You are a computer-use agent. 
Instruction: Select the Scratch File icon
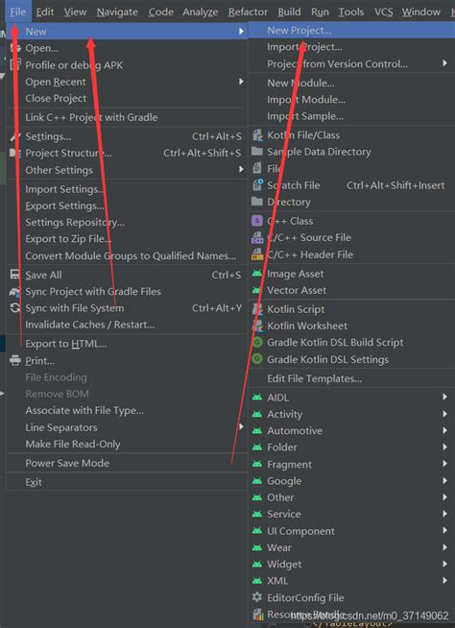click(257, 185)
